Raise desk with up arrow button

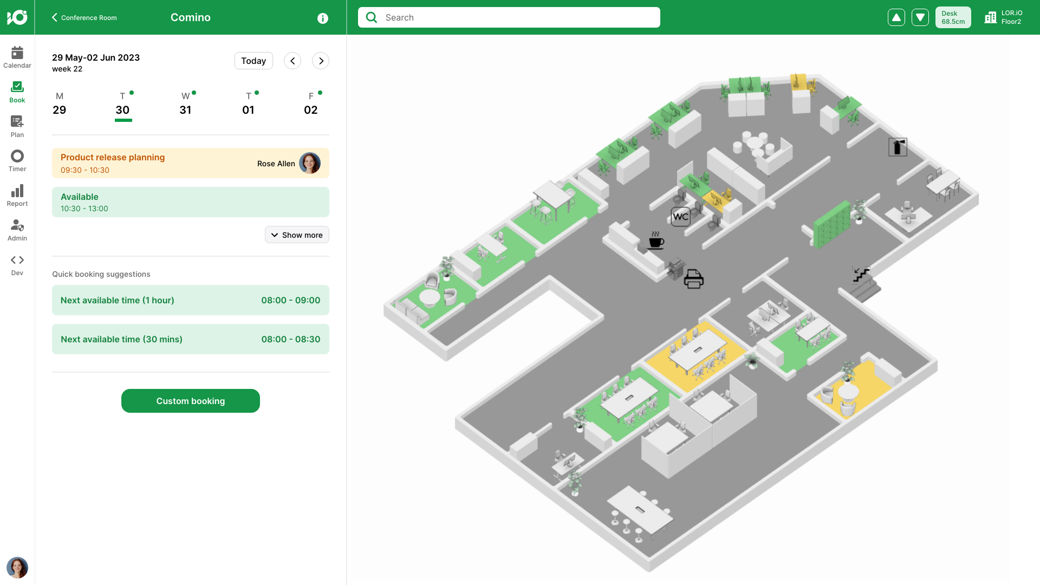[896, 17]
